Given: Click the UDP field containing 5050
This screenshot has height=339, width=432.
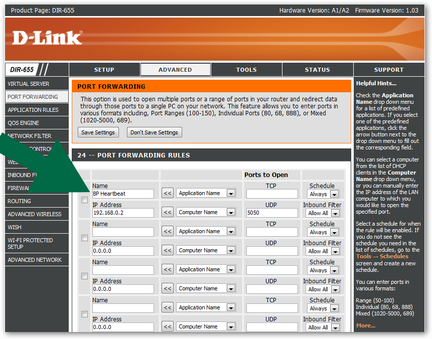Looking at the screenshot, I should [x=272, y=213].
